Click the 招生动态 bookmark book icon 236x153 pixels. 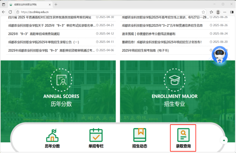pyautogui.click(x=140, y=135)
